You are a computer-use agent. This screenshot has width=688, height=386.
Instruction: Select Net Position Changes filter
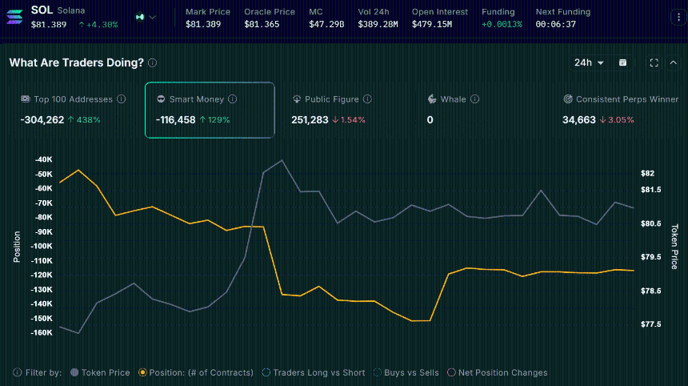497,372
